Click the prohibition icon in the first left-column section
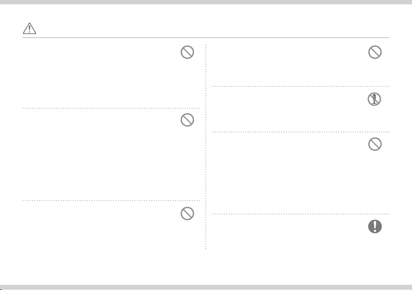The height and width of the screenshot is (290, 412). point(187,52)
